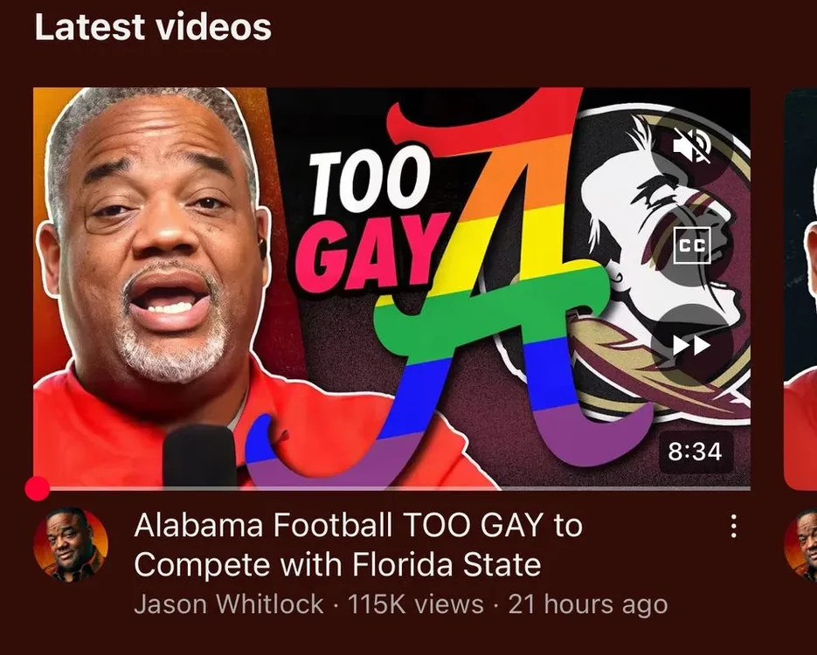Image resolution: width=817 pixels, height=655 pixels.
Task: Open the partially visible next video thumbnail
Action: tap(801, 289)
